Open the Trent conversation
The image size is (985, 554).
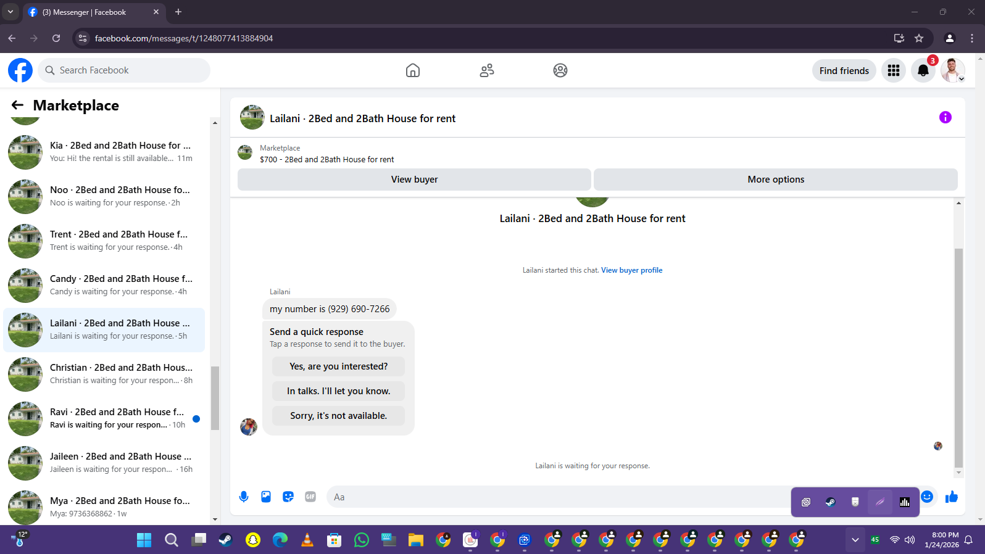click(x=104, y=241)
